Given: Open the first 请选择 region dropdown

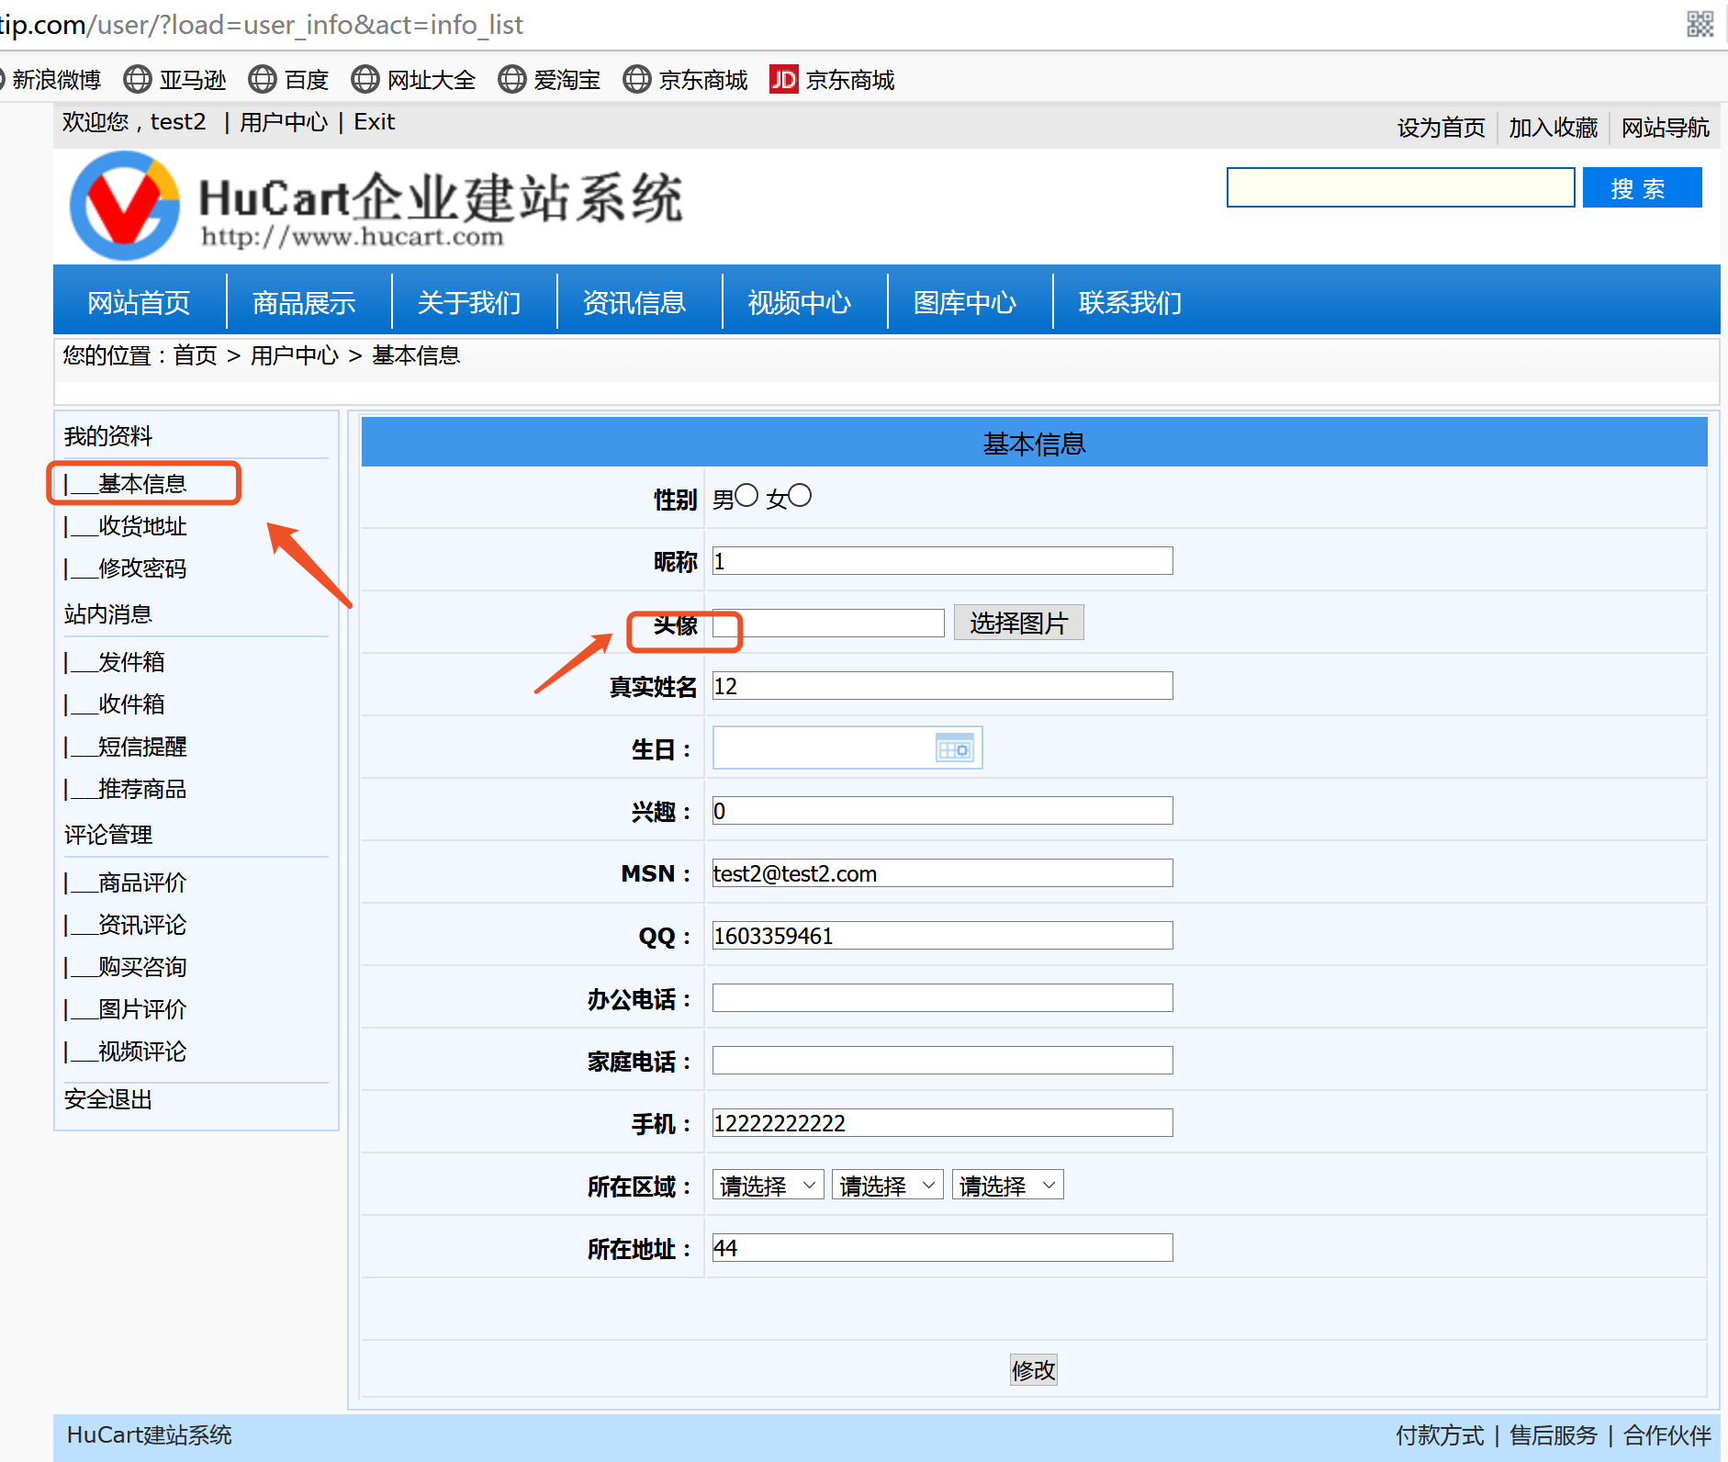Looking at the screenshot, I should pos(768,1186).
